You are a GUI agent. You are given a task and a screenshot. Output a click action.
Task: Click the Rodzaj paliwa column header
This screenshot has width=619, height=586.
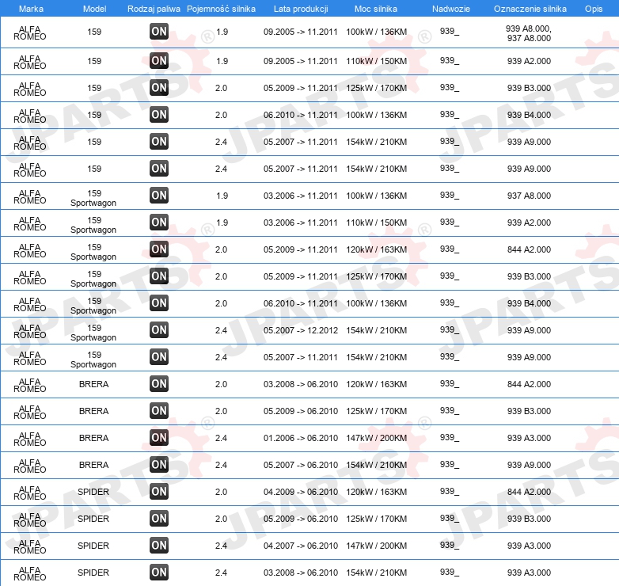[x=154, y=9]
